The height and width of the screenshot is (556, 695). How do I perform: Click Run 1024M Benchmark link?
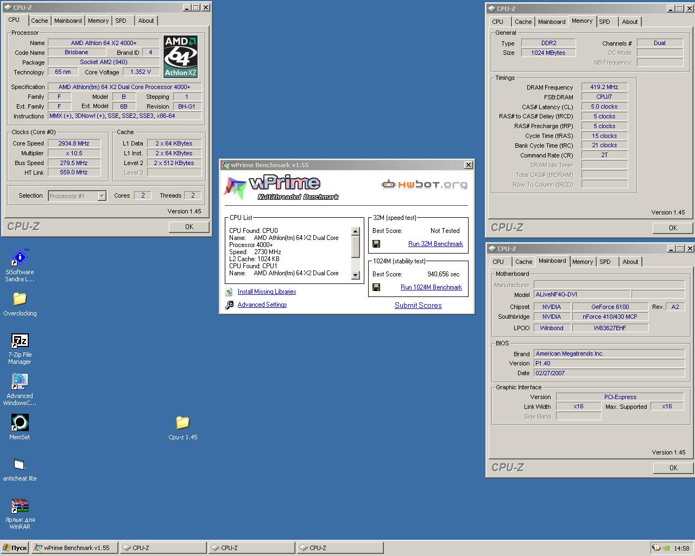point(431,287)
